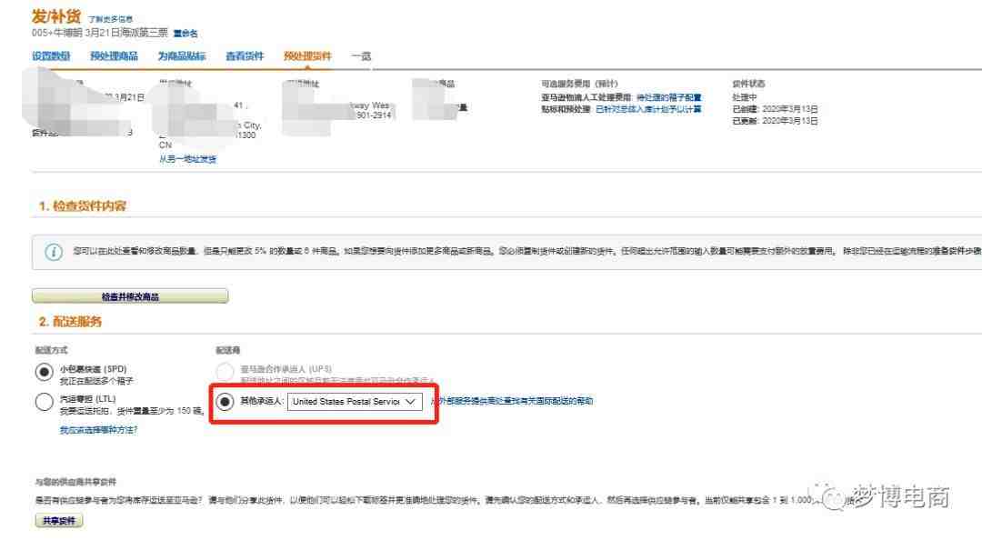The width and height of the screenshot is (982, 540).
Task: Open the 预处理货件 step tab
Action: (x=307, y=55)
